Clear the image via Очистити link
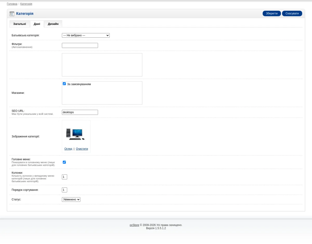The image size is (312, 244). pos(82,149)
